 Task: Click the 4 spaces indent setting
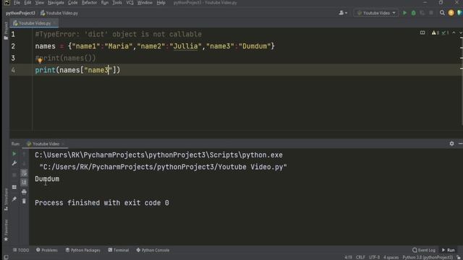click(x=391, y=257)
